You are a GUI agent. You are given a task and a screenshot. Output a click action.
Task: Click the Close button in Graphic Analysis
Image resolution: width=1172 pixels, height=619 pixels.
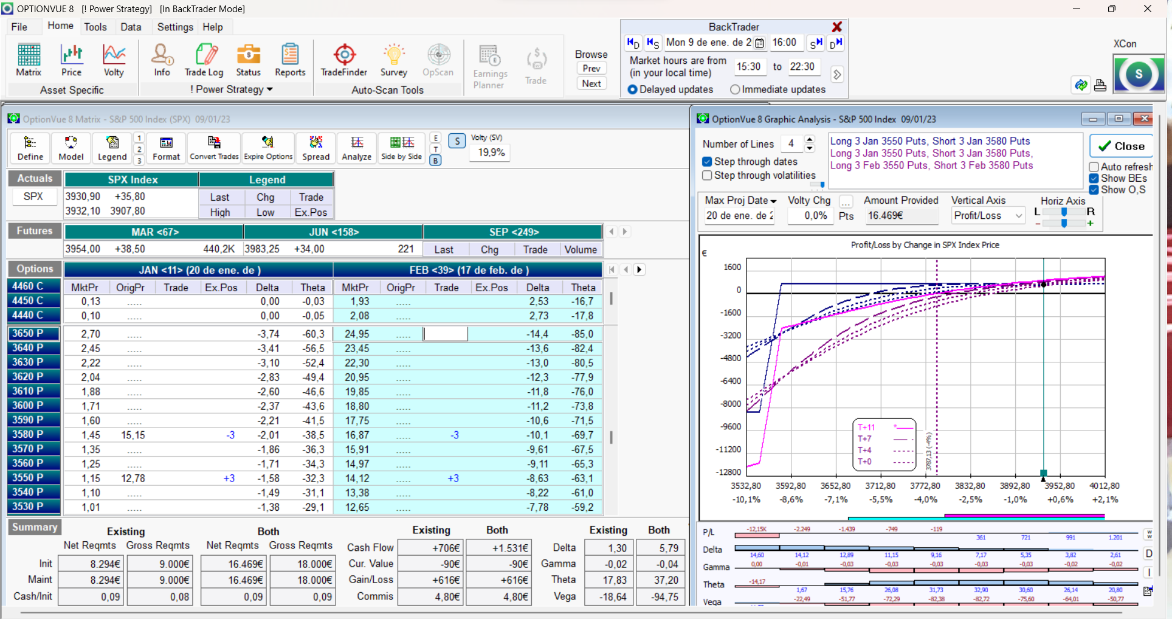1122,146
